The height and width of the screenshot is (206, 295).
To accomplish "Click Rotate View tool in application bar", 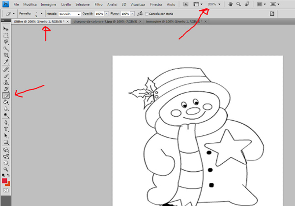I will click(x=247, y=4).
